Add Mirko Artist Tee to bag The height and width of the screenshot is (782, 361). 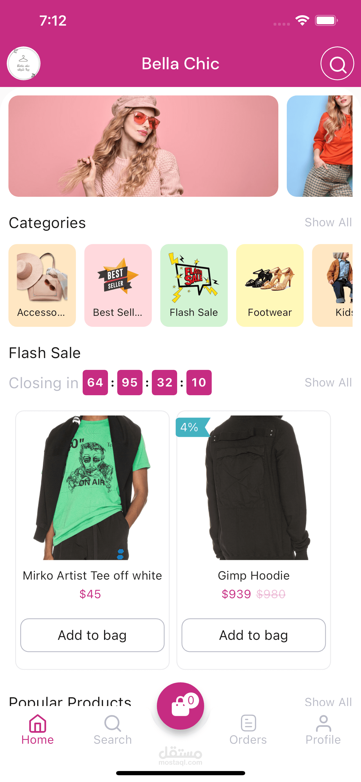[92, 635]
